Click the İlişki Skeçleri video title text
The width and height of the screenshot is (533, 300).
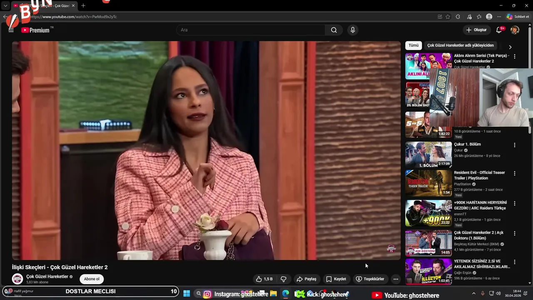click(x=60, y=267)
